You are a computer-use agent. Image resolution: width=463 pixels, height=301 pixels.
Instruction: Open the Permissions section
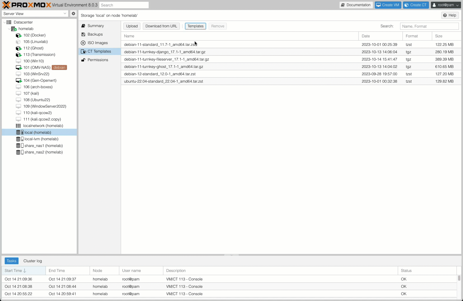click(100, 60)
